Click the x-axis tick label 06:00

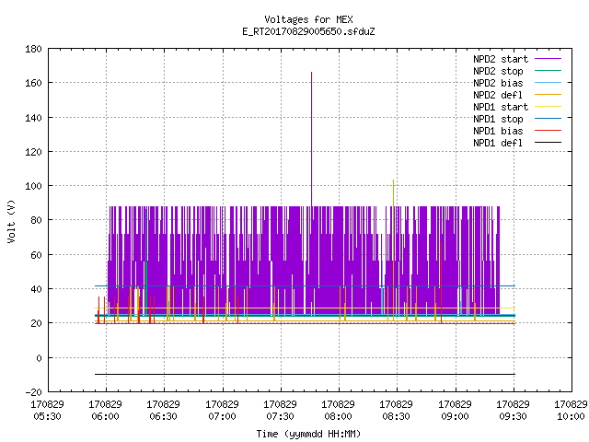click(105, 416)
